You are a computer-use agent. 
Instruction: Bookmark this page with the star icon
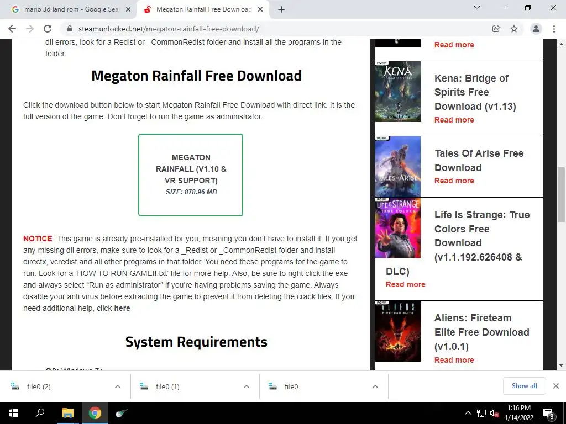click(x=514, y=29)
